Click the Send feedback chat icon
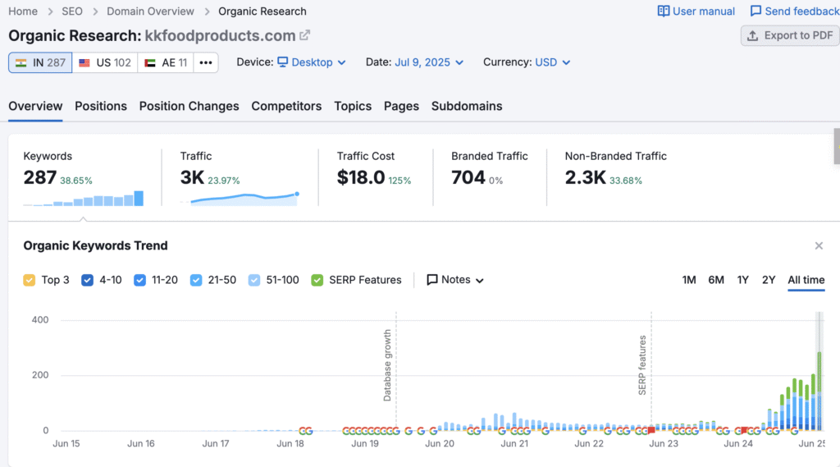 coord(756,11)
